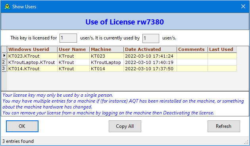Click the KT014 machine cell
This screenshot has width=250, height=146.
point(106,69)
